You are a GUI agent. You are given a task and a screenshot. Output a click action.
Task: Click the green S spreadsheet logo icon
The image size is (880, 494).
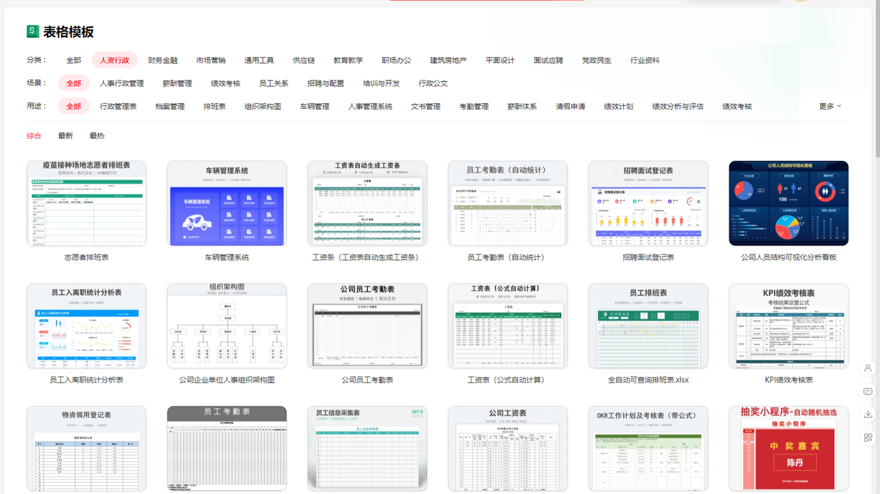tap(32, 32)
